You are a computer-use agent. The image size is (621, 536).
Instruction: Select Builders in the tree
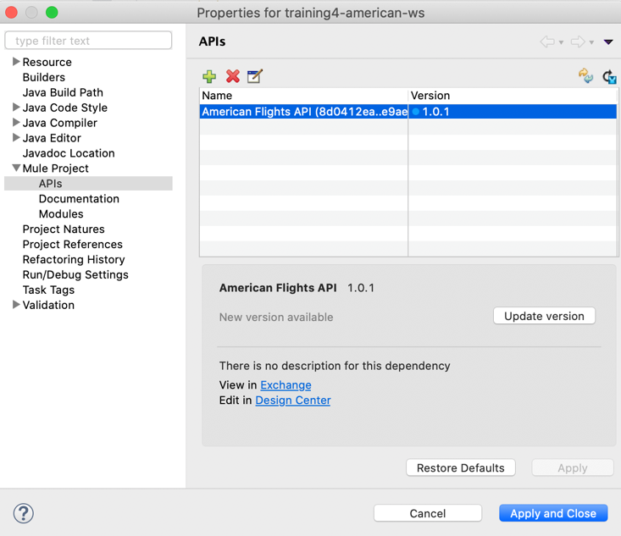click(x=43, y=77)
